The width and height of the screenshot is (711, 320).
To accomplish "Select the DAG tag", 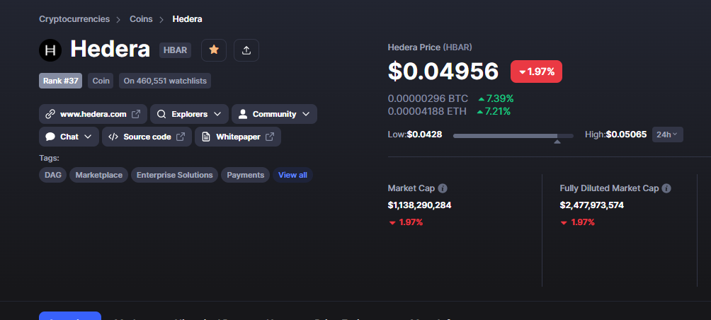I will (53, 175).
